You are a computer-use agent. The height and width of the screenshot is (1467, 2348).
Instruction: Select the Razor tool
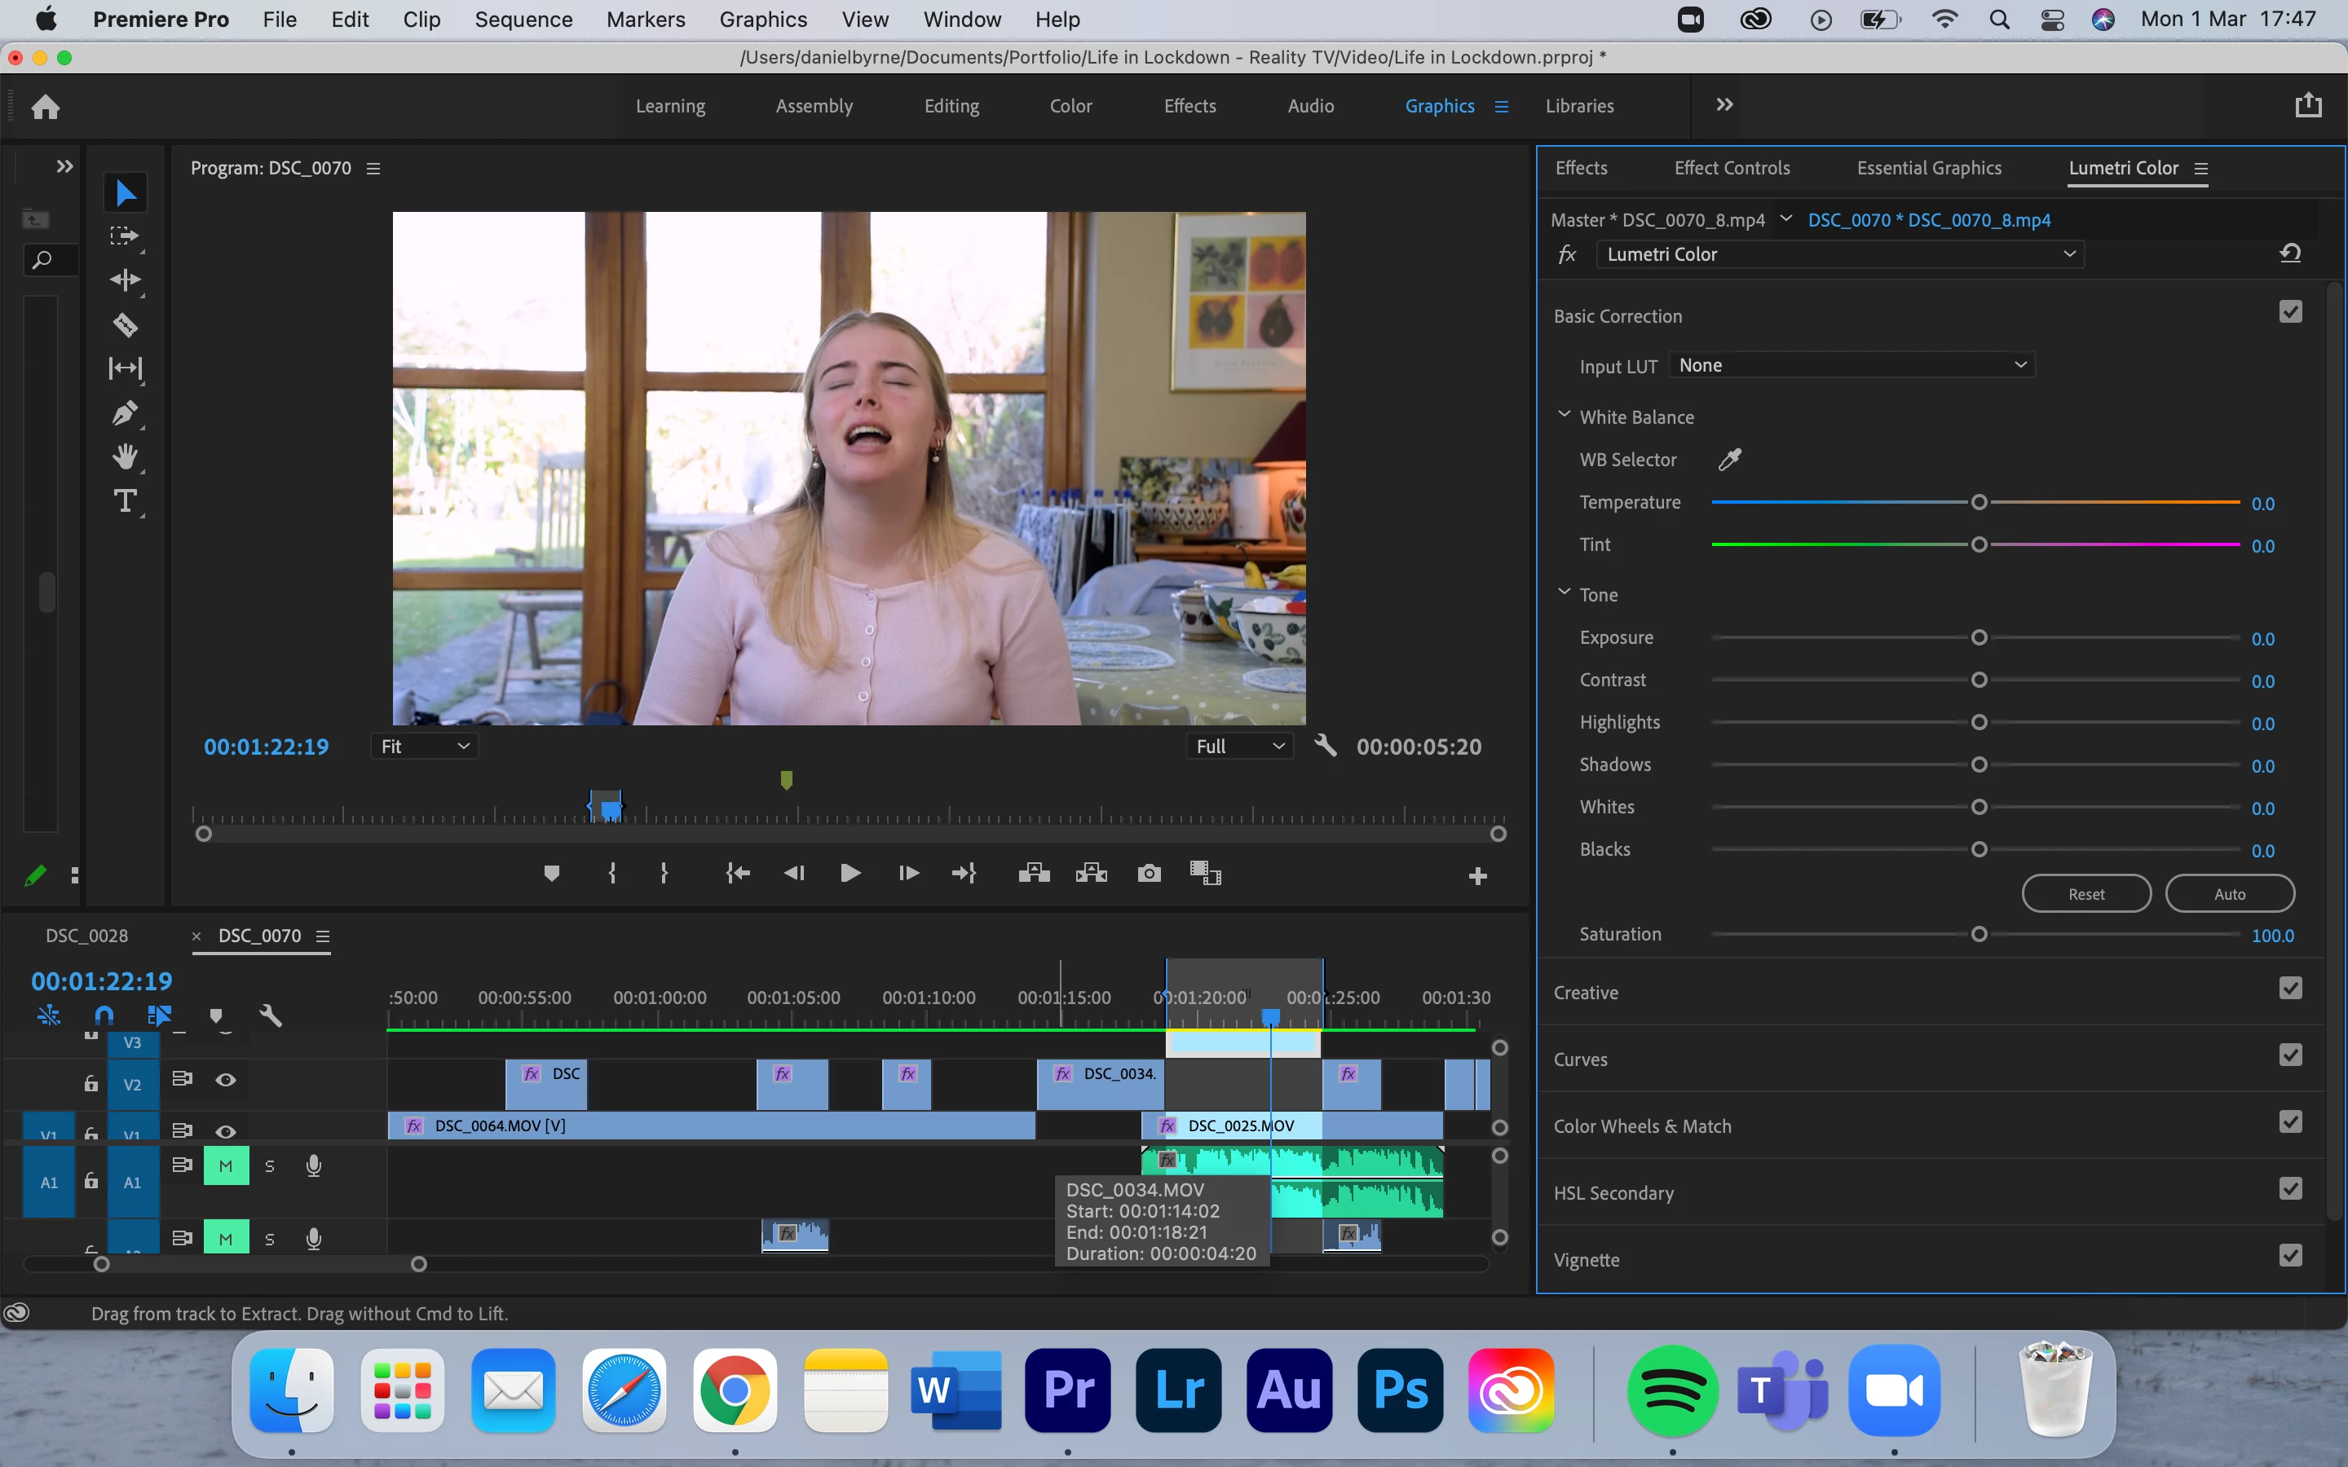click(126, 324)
